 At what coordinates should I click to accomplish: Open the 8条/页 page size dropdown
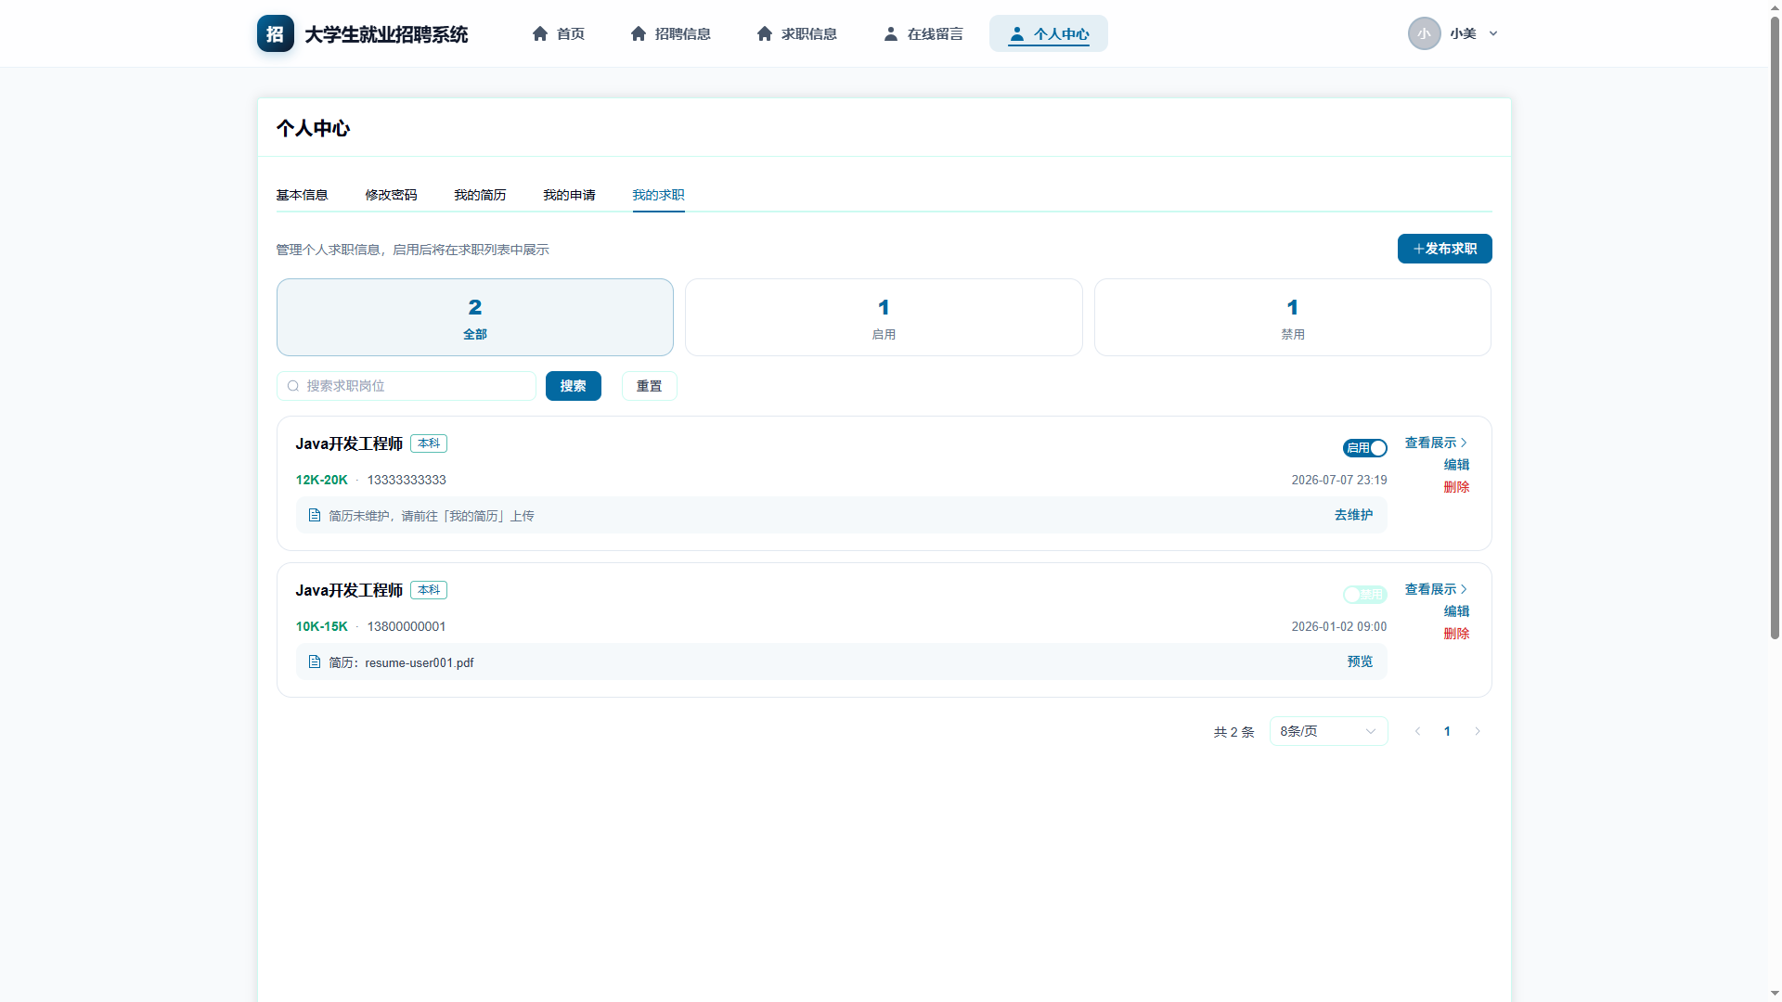pyautogui.click(x=1328, y=731)
